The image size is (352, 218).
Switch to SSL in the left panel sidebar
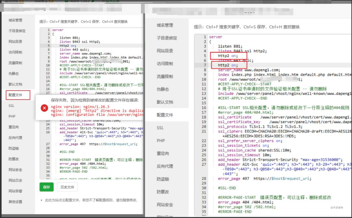(11, 106)
